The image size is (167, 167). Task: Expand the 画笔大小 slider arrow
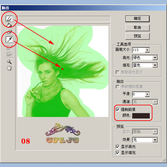click(x=147, y=50)
